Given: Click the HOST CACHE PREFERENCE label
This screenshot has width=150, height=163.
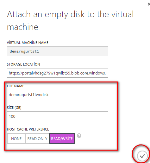Looking at the screenshot, I should click(28, 129).
